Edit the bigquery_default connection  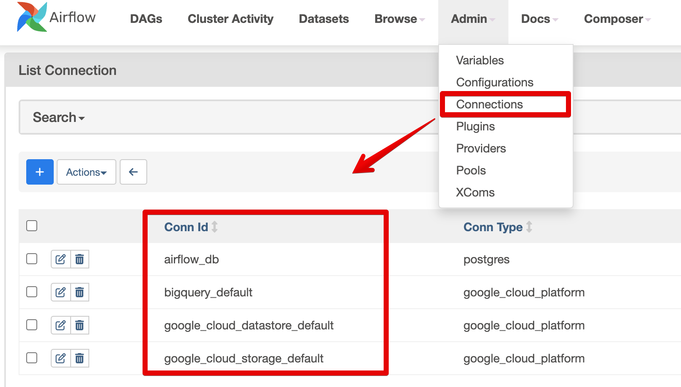(60, 292)
